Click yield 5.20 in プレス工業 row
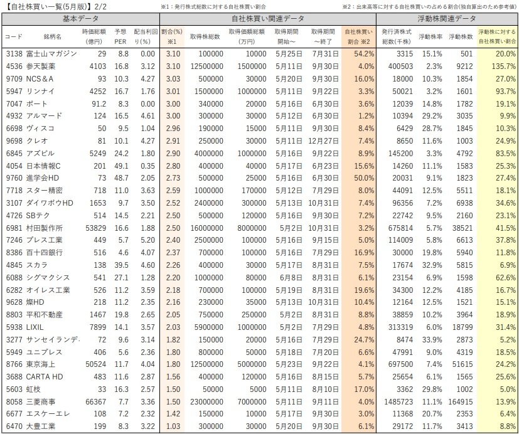519x434 pixels. (x=147, y=240)
